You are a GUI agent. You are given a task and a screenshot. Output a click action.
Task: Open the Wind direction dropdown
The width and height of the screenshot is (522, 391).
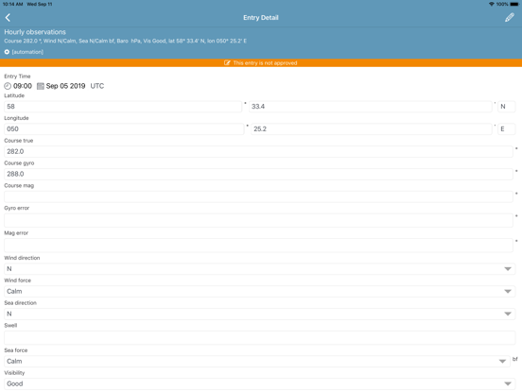260,268
